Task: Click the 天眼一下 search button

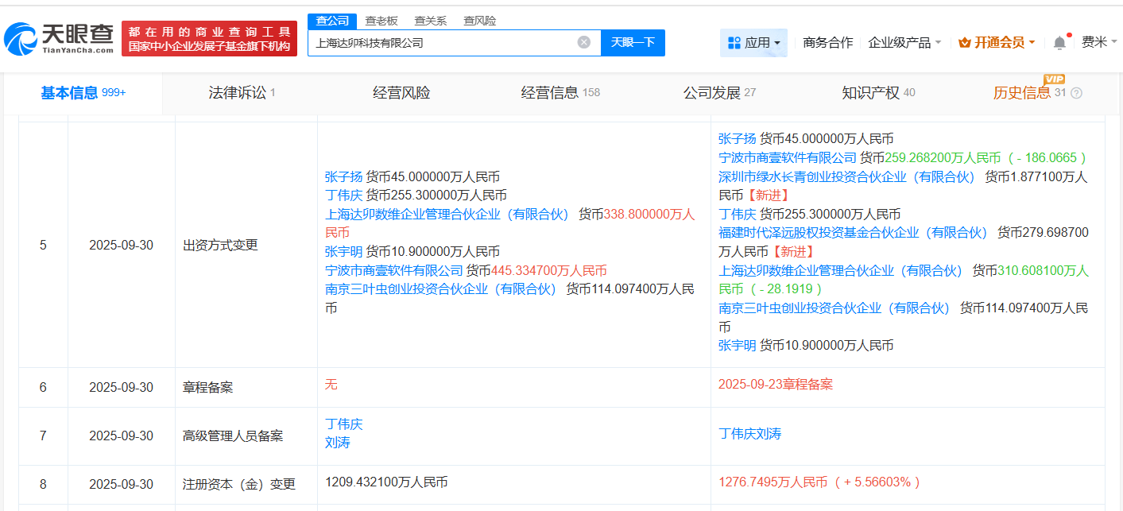Action: point(633,42)
